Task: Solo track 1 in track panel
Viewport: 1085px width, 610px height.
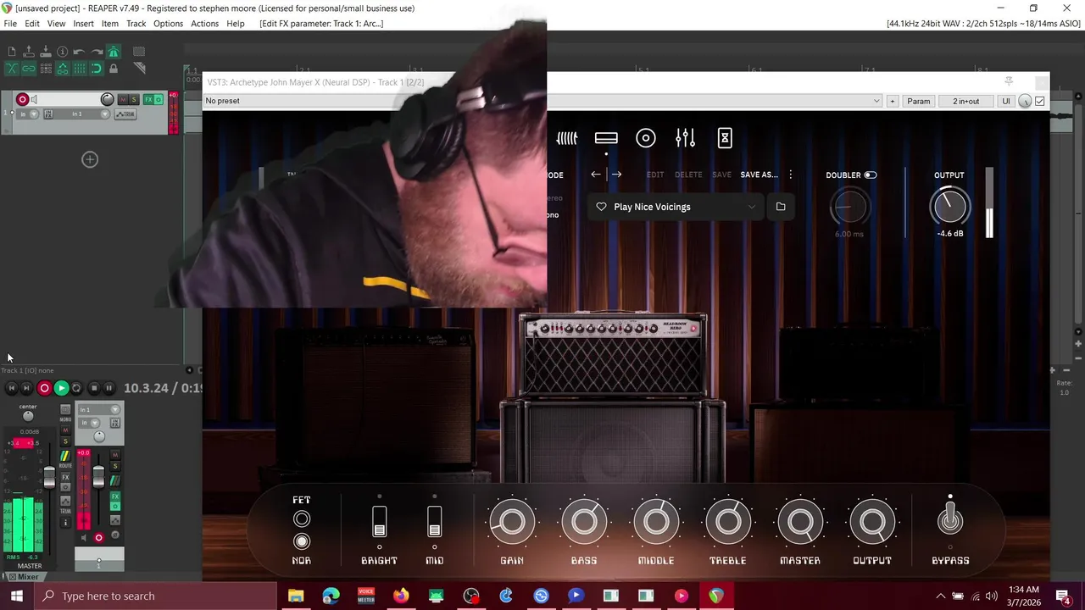Action: (133, 99)
